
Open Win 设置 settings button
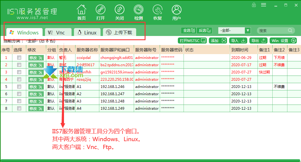click(x=283, y=40)
